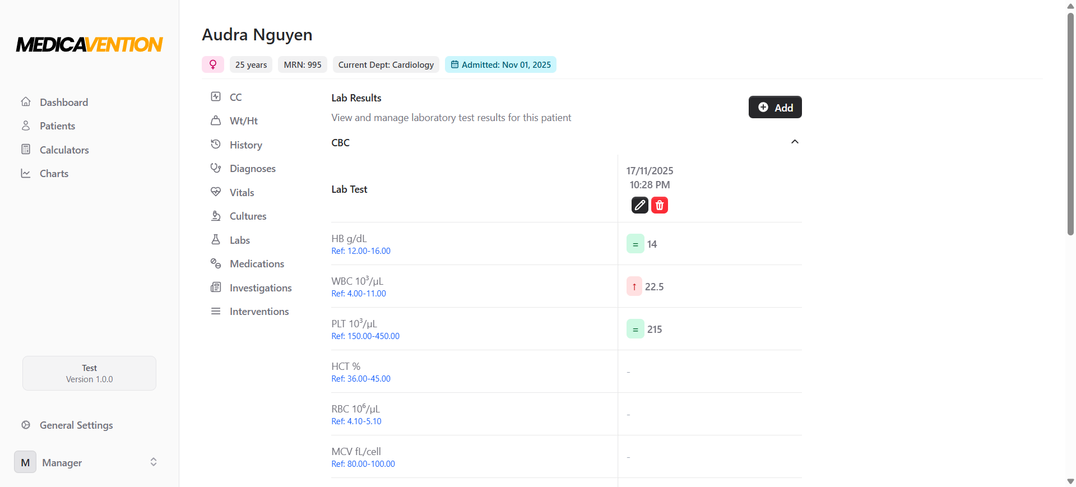This screenshot has height=487, width=1076.
Task: Click the General Settings gear icon
Action: point(26,425)
